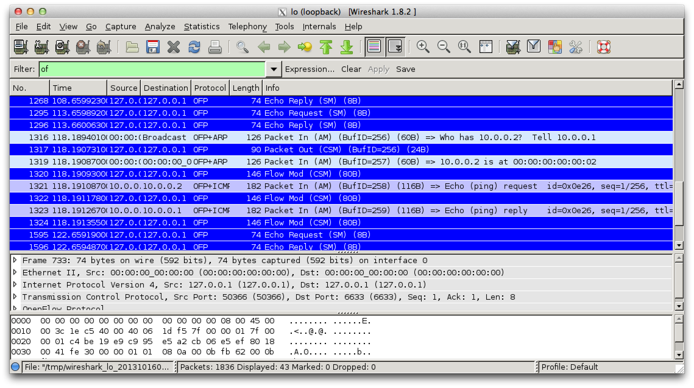The width and height of the screenshot is (694, 388).
Task: Open the Capture menu
Action: coord(121,26)
